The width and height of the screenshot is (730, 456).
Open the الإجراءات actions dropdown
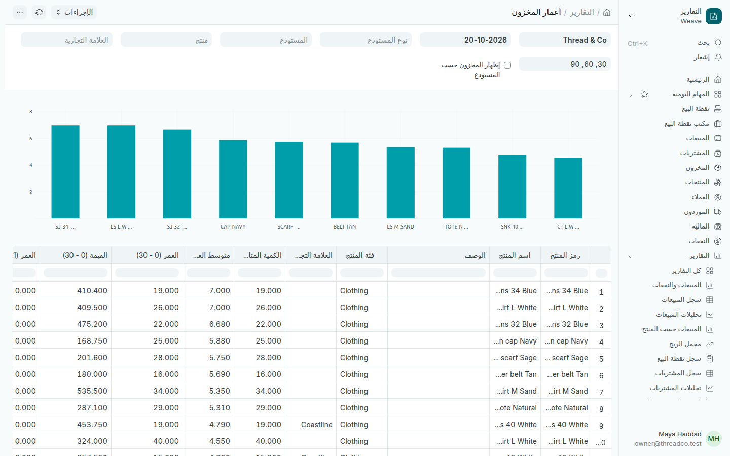coord(74,12)
